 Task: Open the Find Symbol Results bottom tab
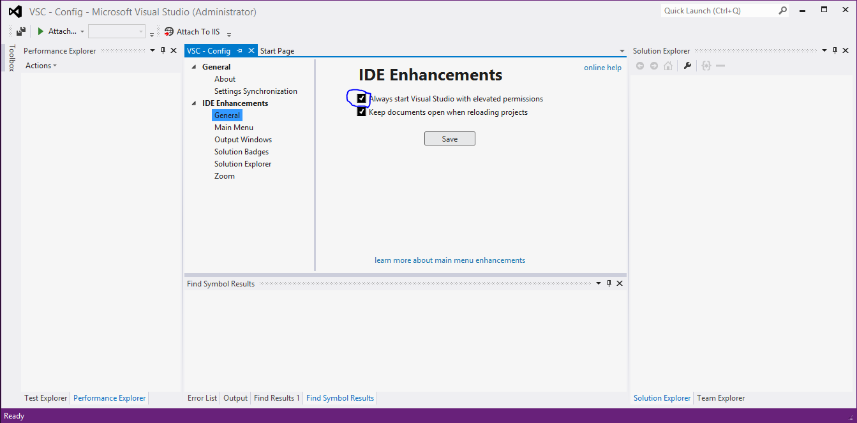tap(340, 398)
